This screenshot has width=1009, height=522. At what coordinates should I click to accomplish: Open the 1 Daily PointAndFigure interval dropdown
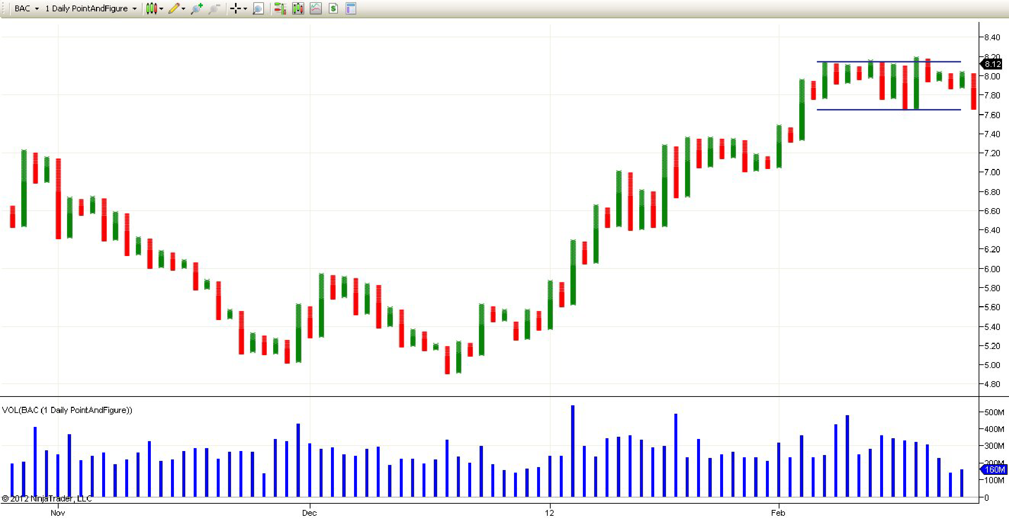click(x=90, y=9)
